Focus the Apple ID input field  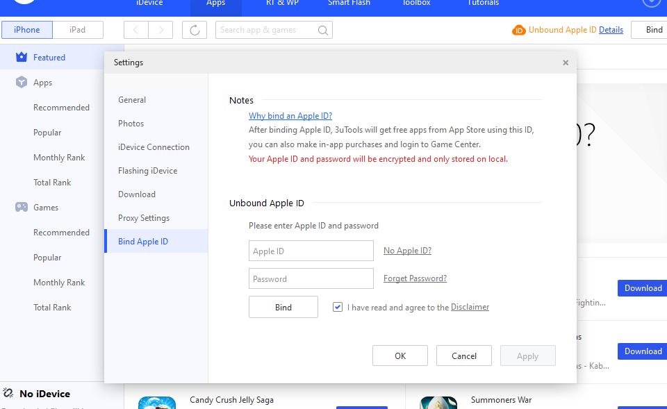point(311,251)
